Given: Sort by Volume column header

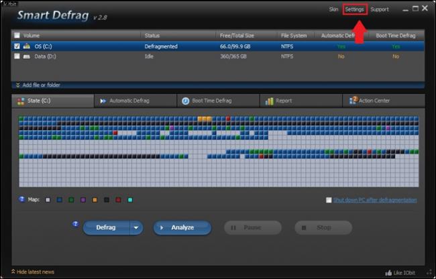Looking at the screenshot, I should click(31, 36).
